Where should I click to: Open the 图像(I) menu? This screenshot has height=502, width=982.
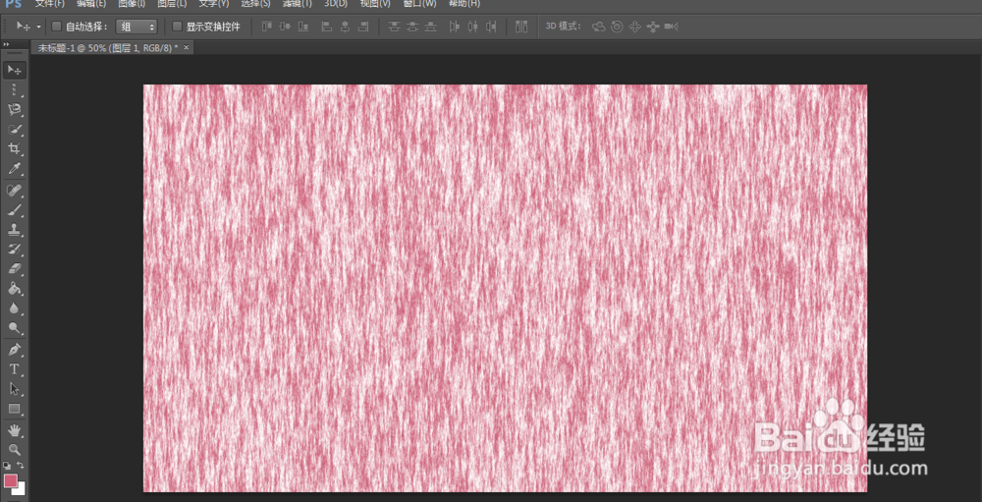pyautogui.click(x=132, y=4)
